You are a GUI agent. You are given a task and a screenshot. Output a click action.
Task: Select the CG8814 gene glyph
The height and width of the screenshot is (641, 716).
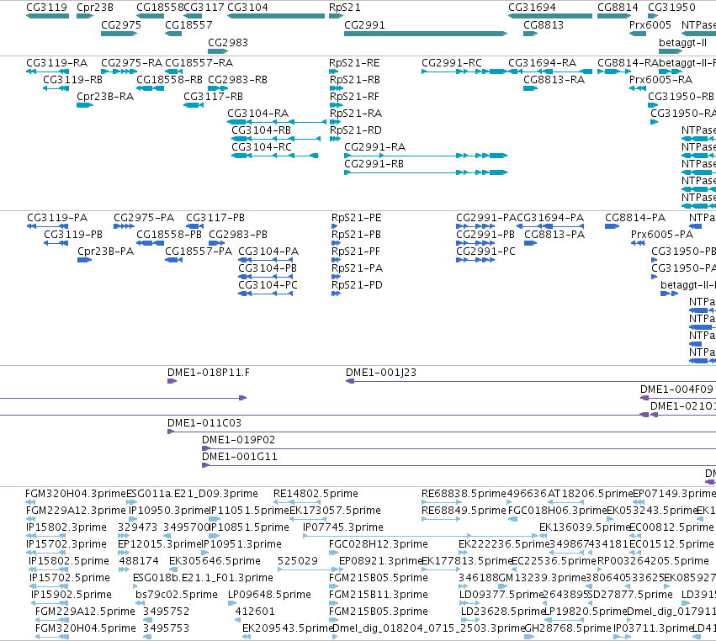point(615,16)
